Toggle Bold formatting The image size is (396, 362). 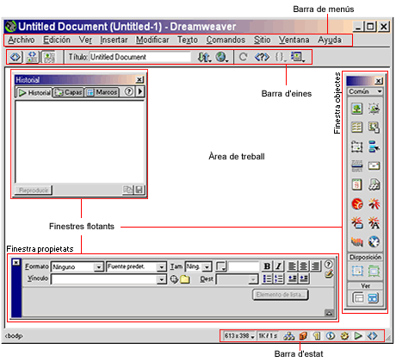click(267, 266)
